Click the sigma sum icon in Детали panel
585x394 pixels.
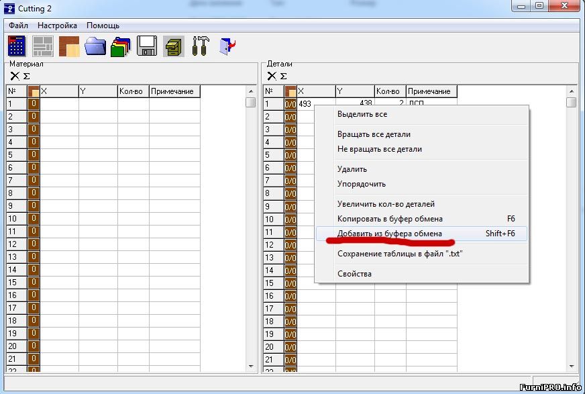point(284,76)
